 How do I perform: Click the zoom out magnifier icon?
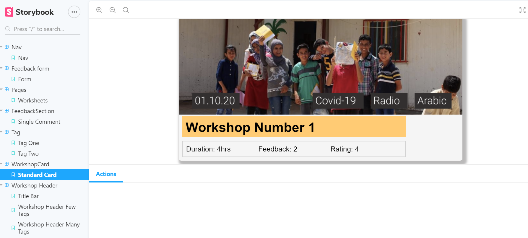coord(113,10)
